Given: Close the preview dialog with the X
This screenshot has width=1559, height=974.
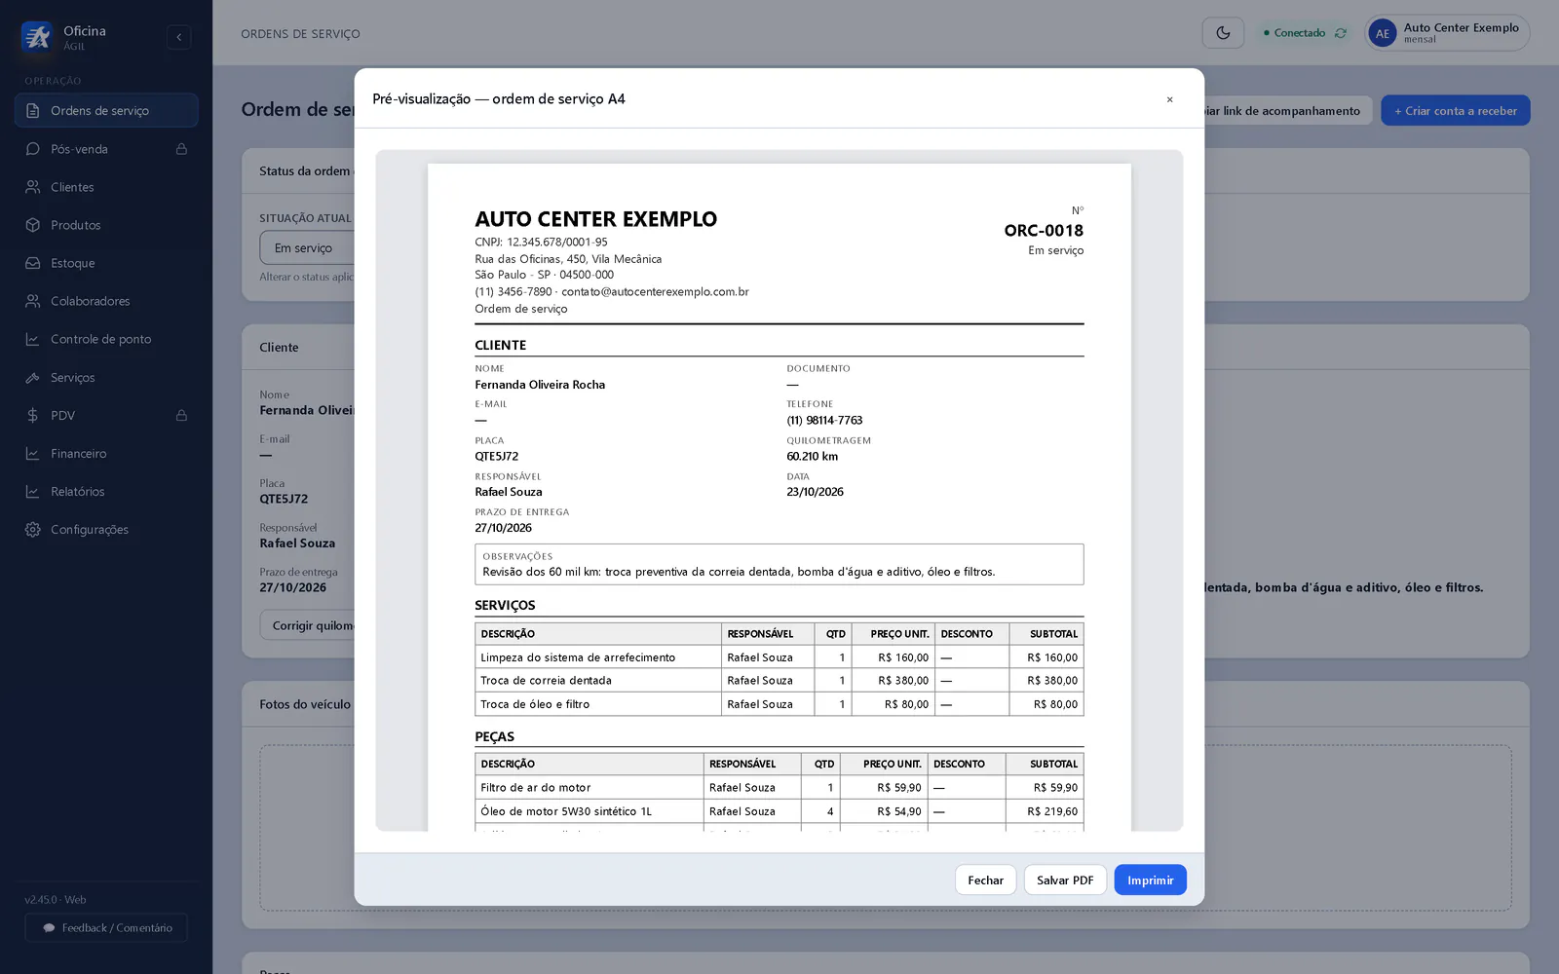Looking at the screenshot, I should click(1169, 99).
